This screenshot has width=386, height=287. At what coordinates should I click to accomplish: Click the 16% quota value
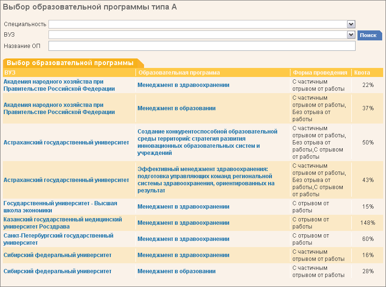[368, 255]
